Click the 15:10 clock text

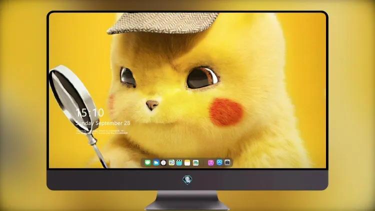pyautogui.click(x=89, y=112)
